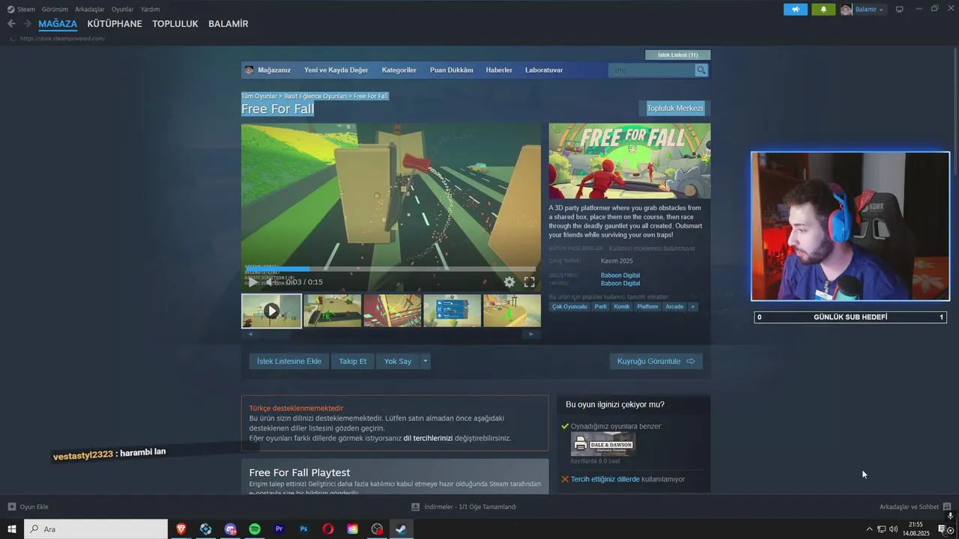
Task: Focus the store search field
Action: tap(652, 70)
